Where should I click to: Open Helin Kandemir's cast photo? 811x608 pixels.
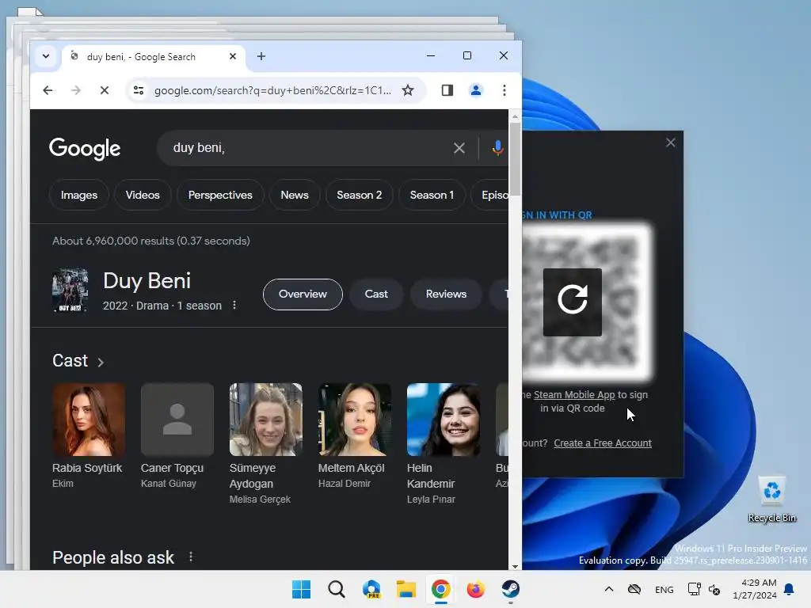(444, 420)
